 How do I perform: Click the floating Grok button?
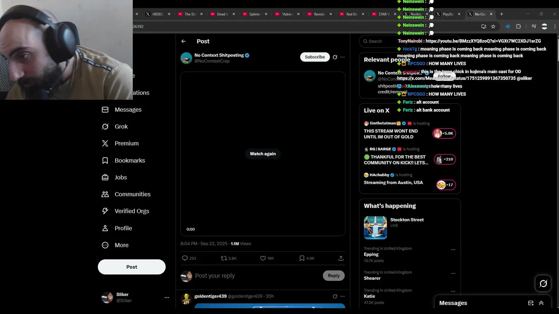click(x=543, y=283)
